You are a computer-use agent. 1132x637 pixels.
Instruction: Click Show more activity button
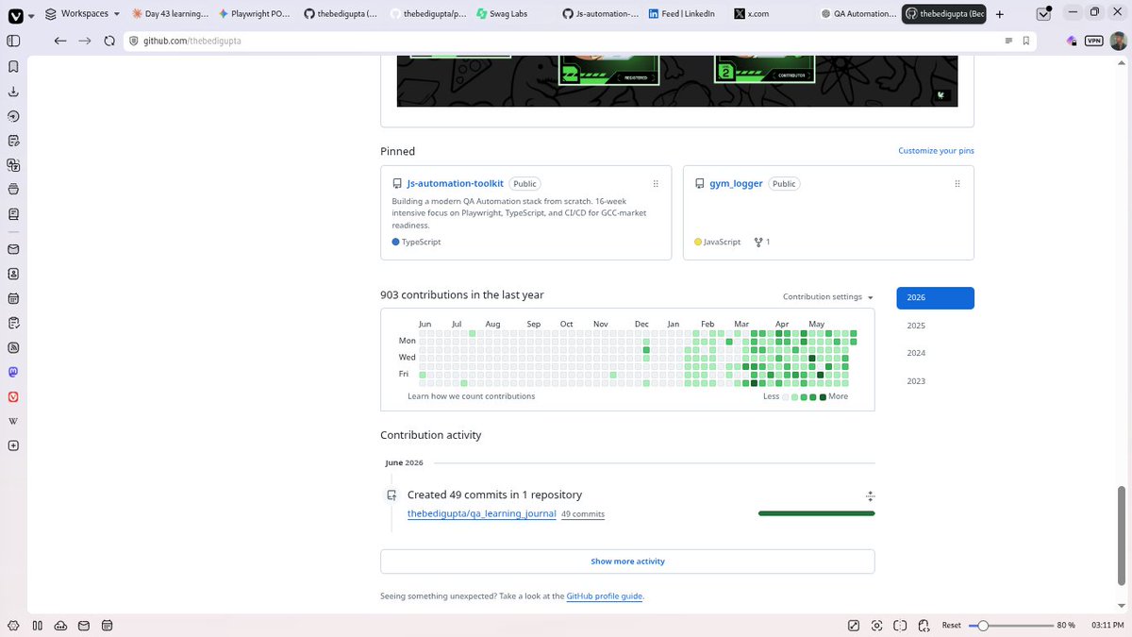pos(627,562)
